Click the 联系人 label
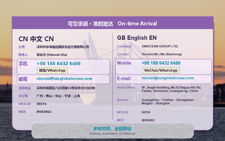 click(23, 55)
